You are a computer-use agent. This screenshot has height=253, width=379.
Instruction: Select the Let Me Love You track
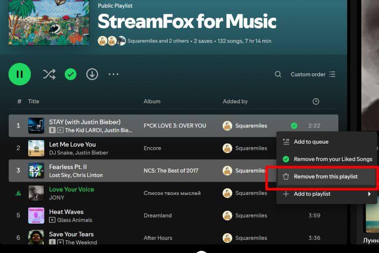72,145
